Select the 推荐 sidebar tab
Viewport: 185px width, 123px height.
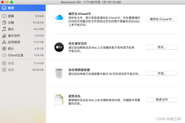(x=23, y=8)
